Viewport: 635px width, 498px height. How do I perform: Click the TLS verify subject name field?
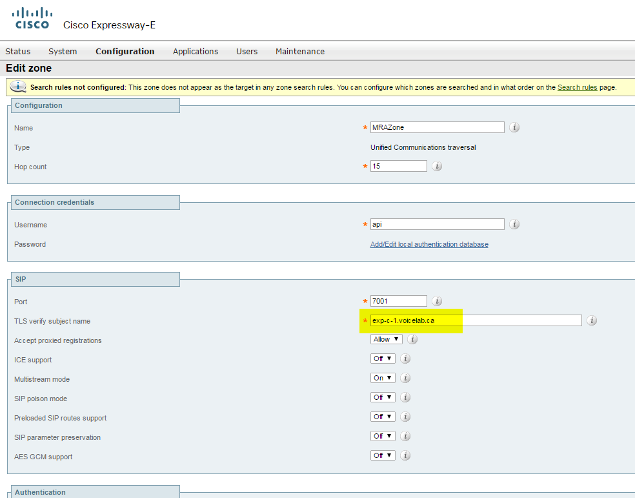click(476, 320)
